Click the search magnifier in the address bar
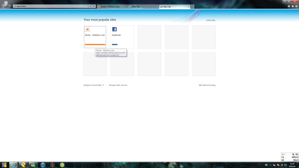 (85, 6)
